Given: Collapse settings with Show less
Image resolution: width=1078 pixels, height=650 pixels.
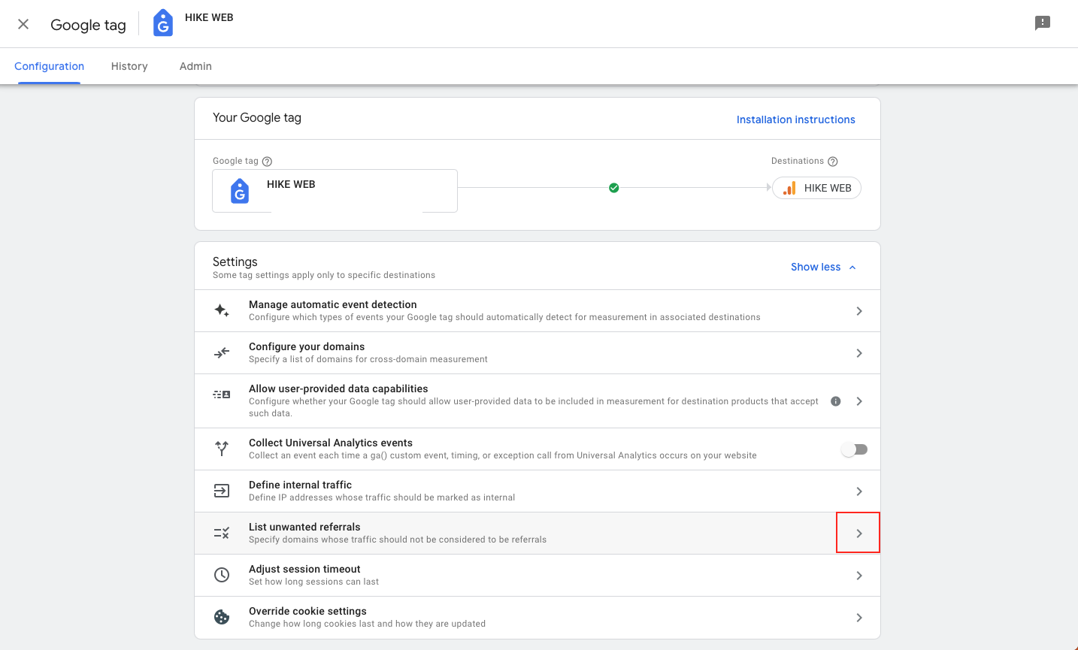Looking at the screenshot, I should click(824, 267).
